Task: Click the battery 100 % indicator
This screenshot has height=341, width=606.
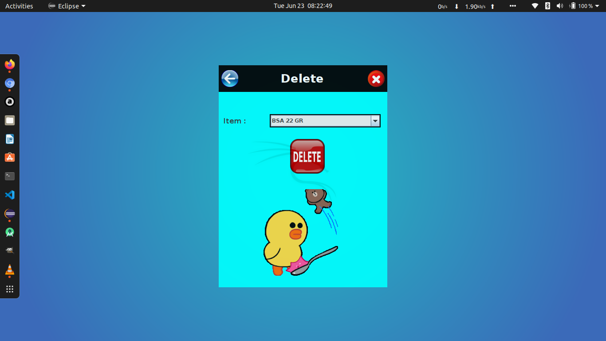Action: (581, 6)
